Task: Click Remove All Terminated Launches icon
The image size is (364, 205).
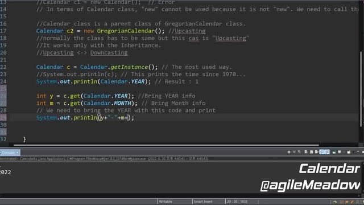Action: pyautogui.click(x=299, y=152)
